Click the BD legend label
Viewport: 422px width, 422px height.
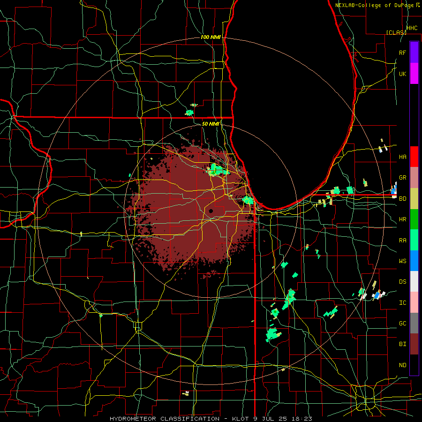pyautogui.click(x=403, y=199)
